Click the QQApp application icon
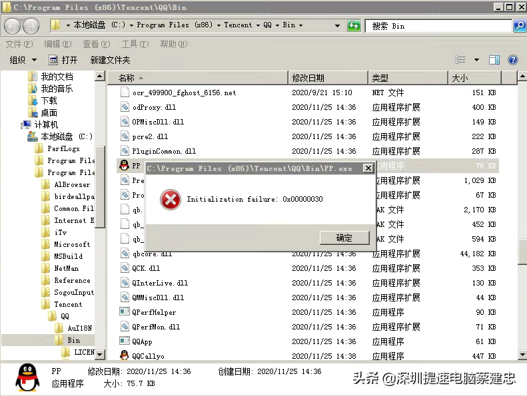The image size is (527, 396). point(125,341)
